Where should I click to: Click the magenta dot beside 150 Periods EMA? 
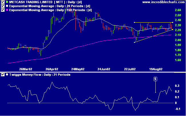(7, 10)
